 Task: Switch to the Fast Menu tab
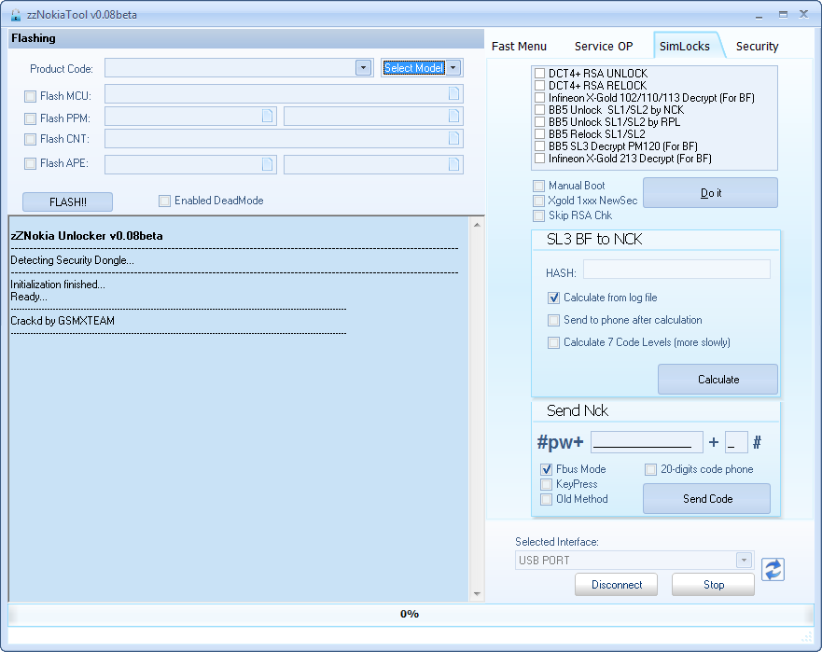pos(519,46)
